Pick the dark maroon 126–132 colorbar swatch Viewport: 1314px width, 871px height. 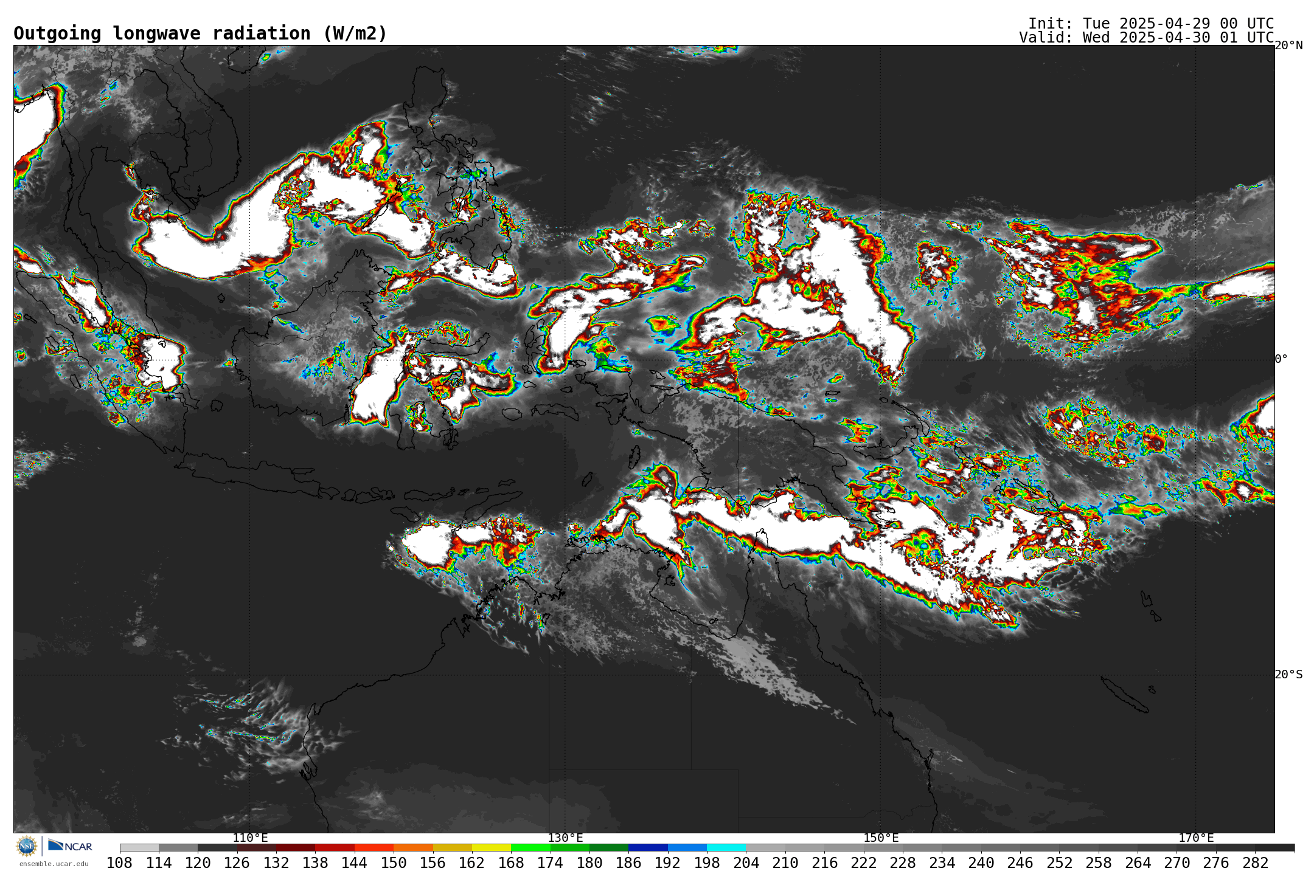coord(257,847)
